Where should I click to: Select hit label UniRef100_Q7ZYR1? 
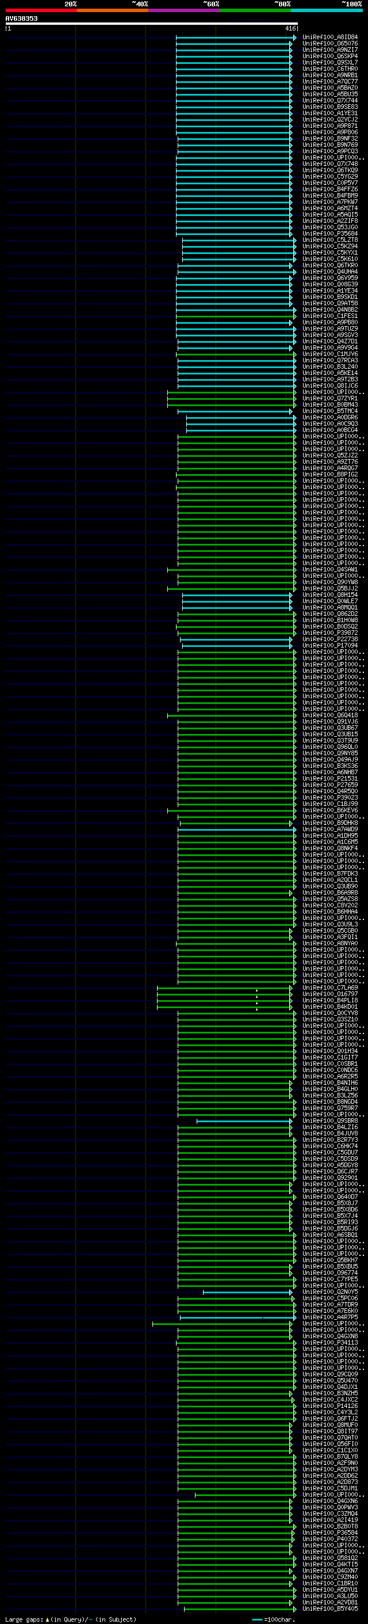(330, 399)
